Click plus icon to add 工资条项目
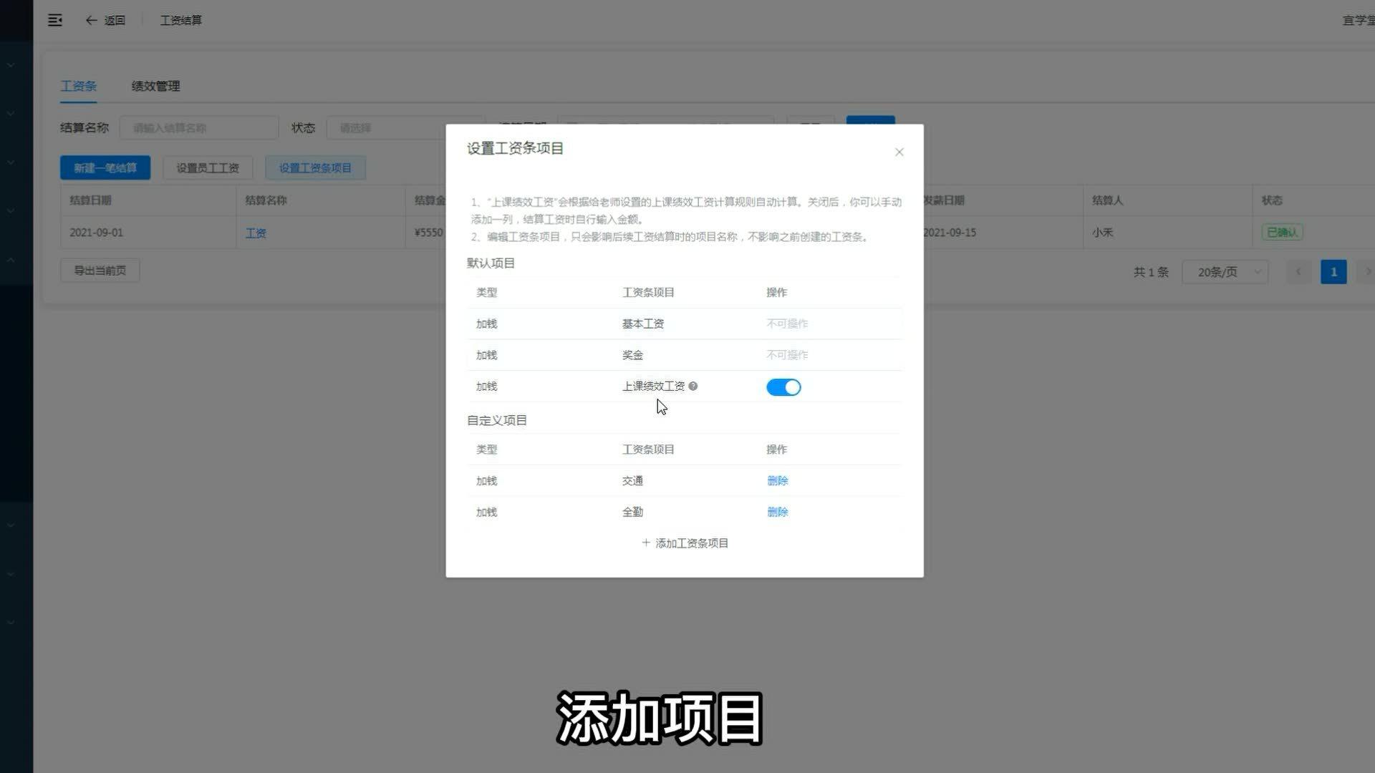This screenshot has height=773, width=1375. (x=646, y=543)
